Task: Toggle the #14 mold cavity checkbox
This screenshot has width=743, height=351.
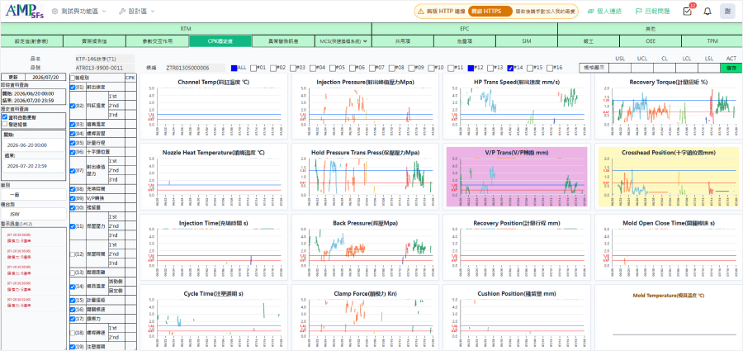Action: tap(510, 68)
